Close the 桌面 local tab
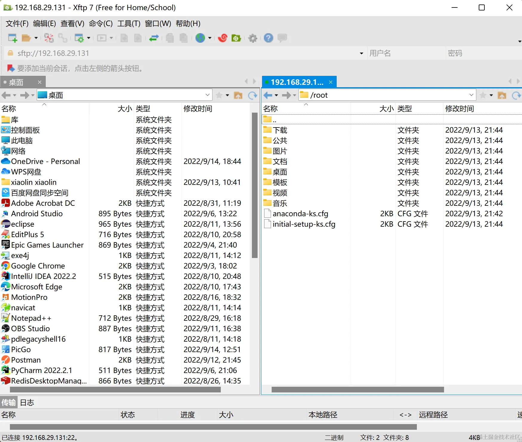Viewport: 522px width, 442px height. coord(39,82)
